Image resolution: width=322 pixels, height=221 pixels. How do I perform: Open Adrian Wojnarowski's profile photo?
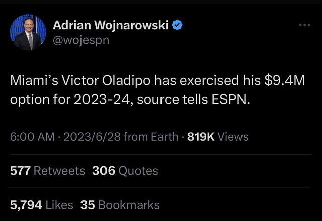click(28, 33)
